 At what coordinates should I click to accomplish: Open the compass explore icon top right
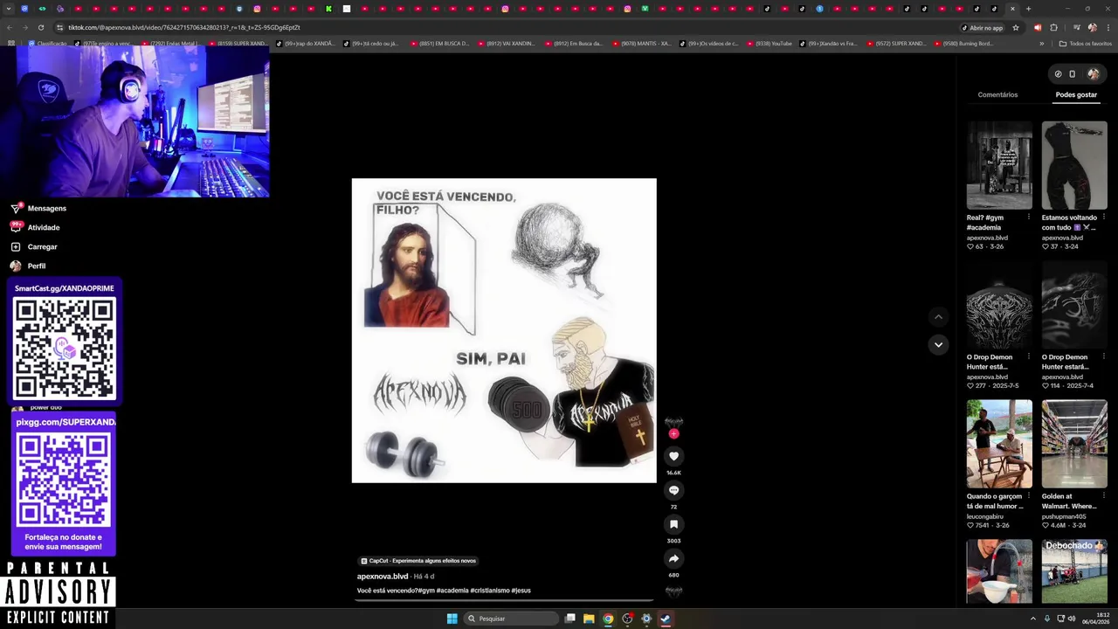coord(1058,74)
